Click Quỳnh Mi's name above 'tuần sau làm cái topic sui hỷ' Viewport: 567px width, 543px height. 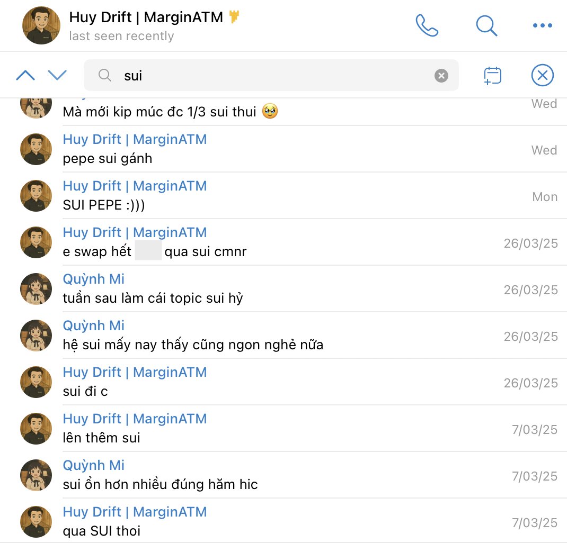pos(93,278)
